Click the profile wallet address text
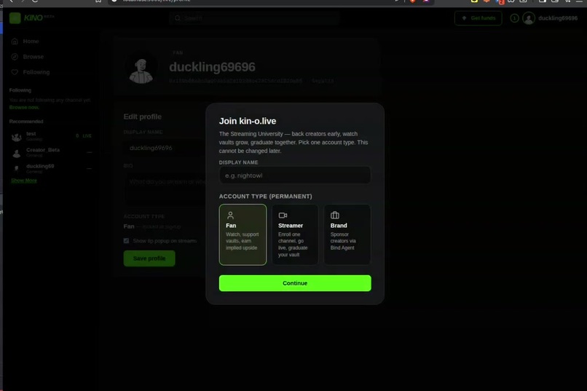The image size is (587, 391). click(x=235, y=81)
